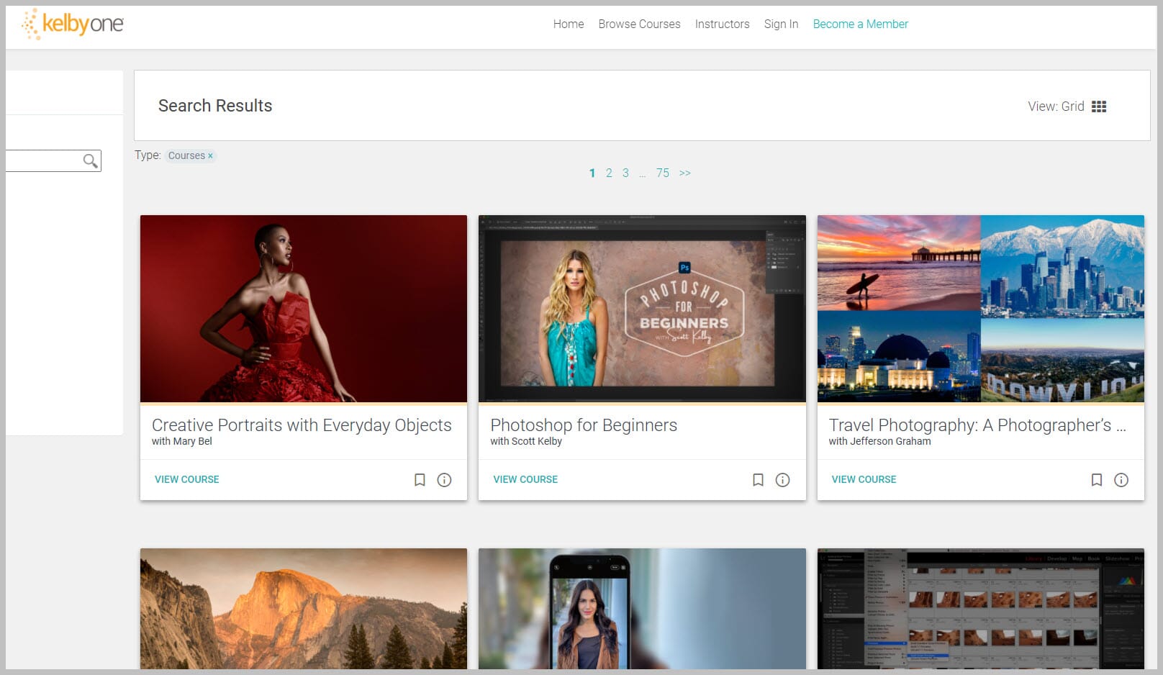This screenshot has height=675, width=1163.
Task: Switch view using the Grid icon
Action: click(1099, 107)
